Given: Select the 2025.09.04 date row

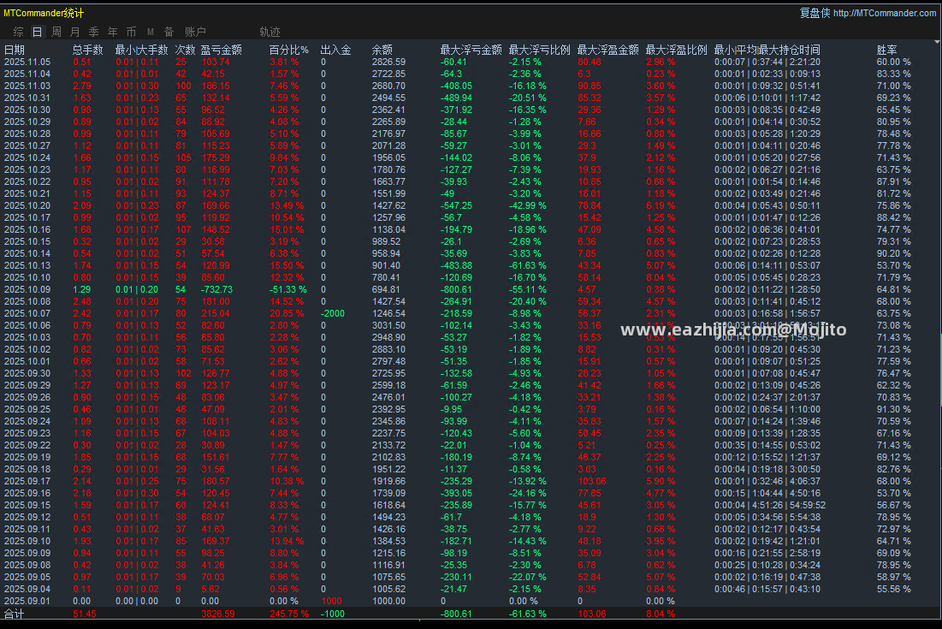Looking at the screenshot, I should pos(27,590).
